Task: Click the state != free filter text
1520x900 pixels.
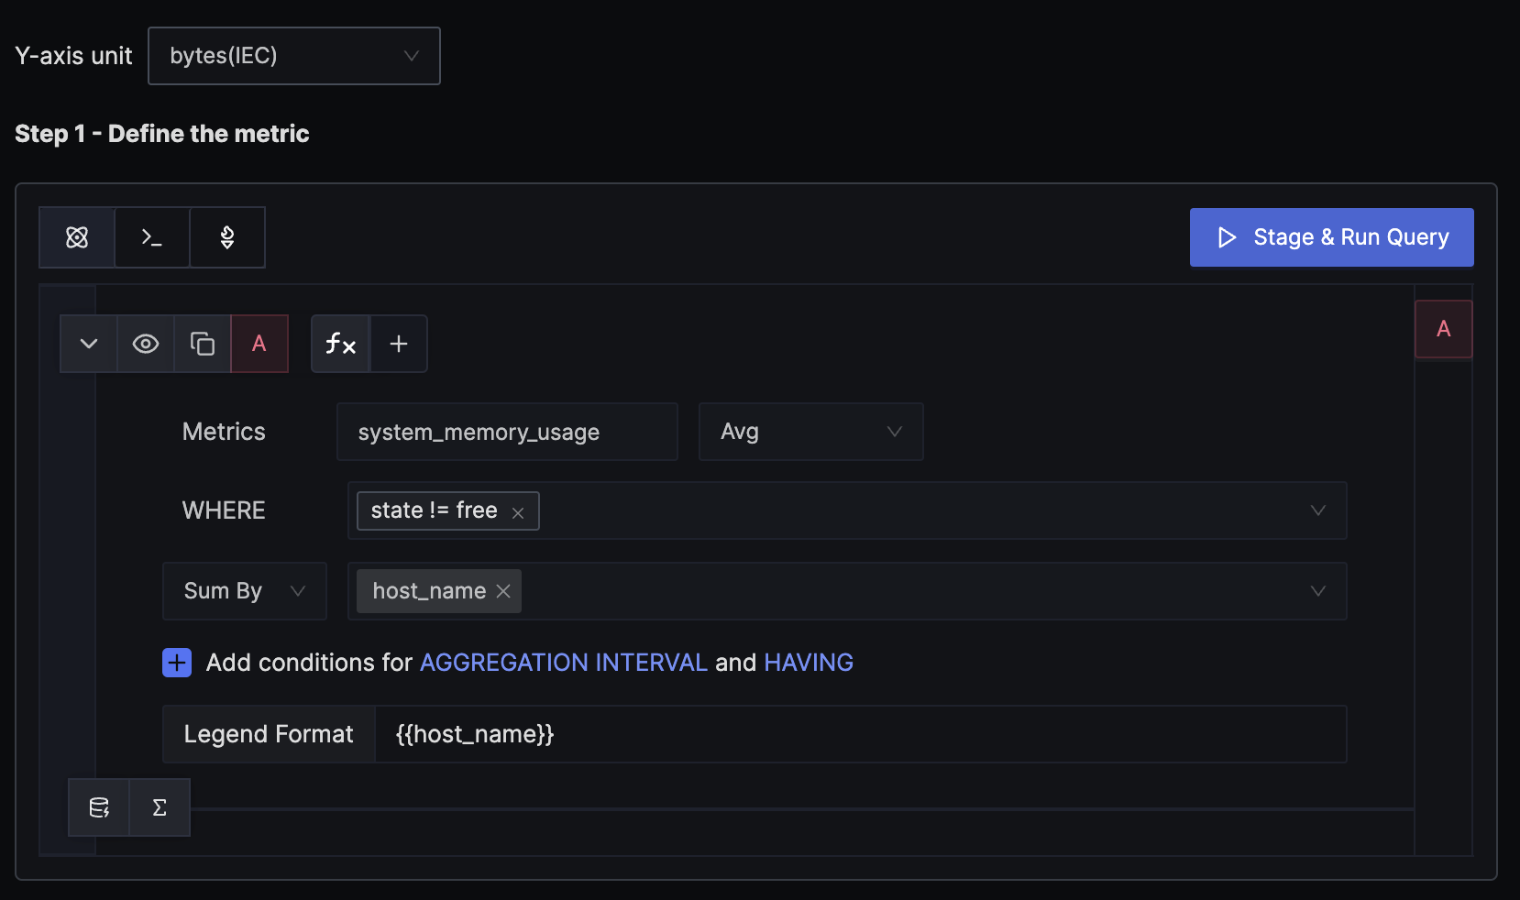Action: click(x=435, y=510)
